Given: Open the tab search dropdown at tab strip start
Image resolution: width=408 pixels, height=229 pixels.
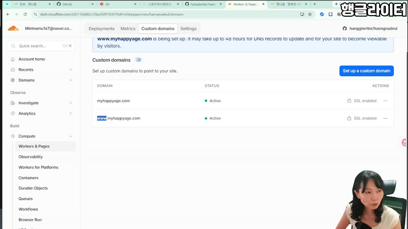Looking at the screenshot, I should 7,4.
